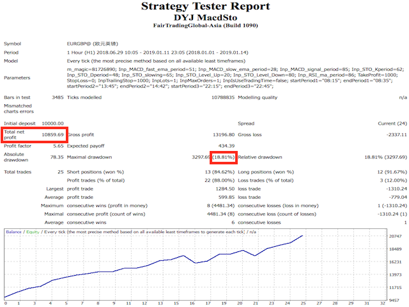Click average profit trade value '599.85'
Screen dimensions: 409x307
[227, 197]
